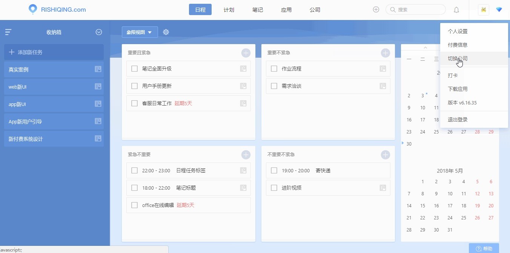Check off 进阶视频 task
This screenshot has height=253, width=510.
(274, 188)
